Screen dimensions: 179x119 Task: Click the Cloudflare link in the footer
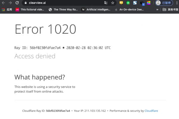coord(151,111)
